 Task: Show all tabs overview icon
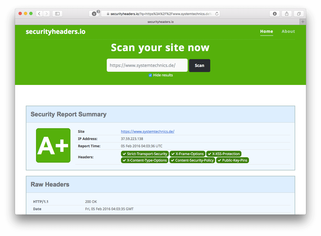[x=299, y=14]
